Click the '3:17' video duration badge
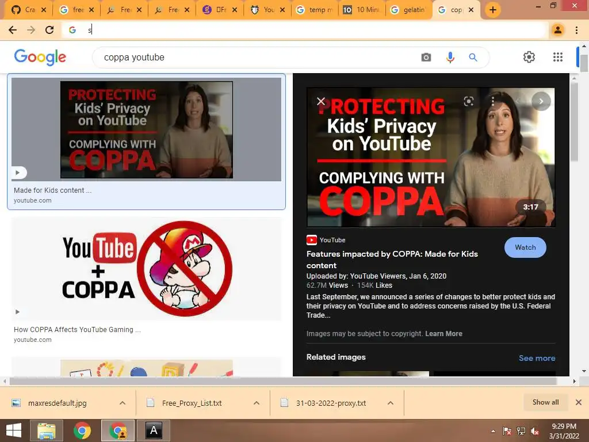589x442 pixels. pos(530,207)
